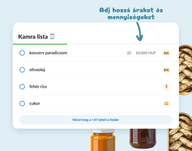
Task: Tick the cukor item circle
Action: point(22,103)
